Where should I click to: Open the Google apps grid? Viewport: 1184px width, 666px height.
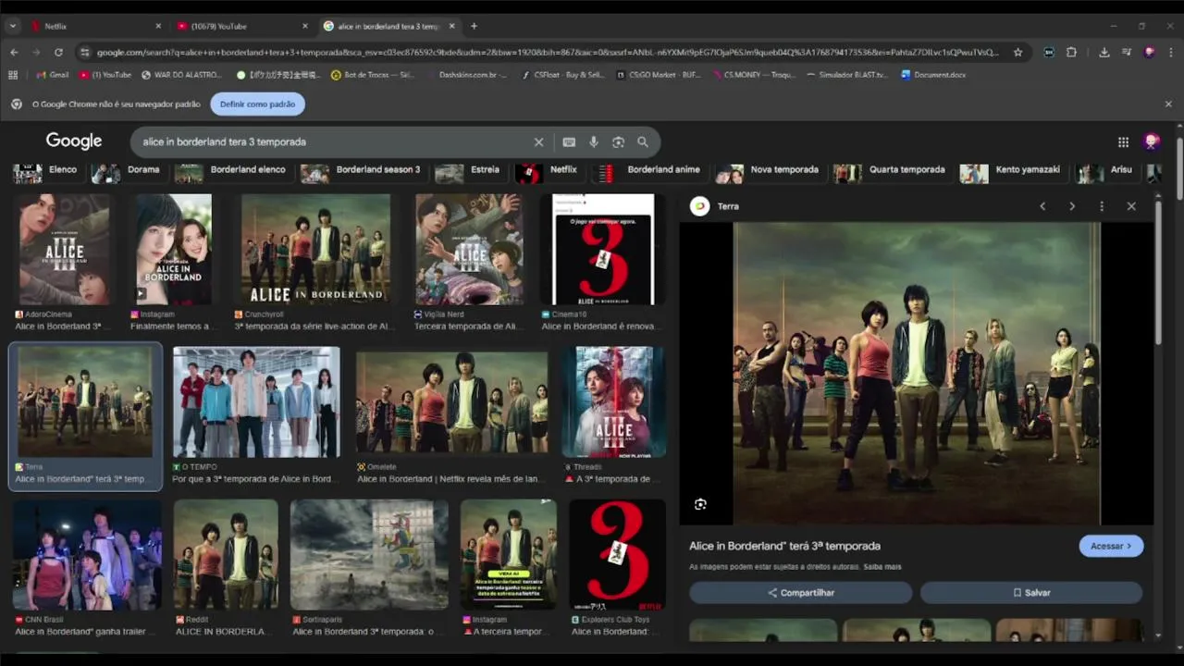[x=1123, y=142]
